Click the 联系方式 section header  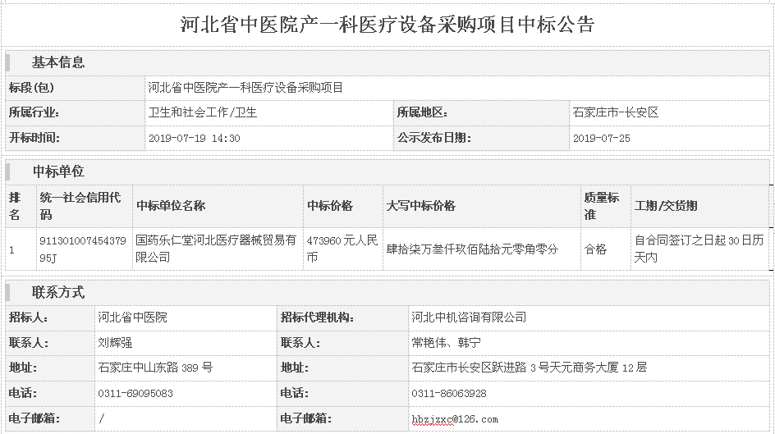(x=58, y=292)
